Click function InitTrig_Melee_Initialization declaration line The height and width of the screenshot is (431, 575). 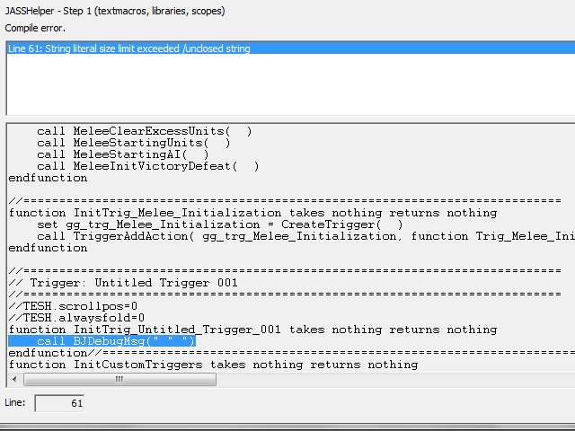[x=252, y=213]
